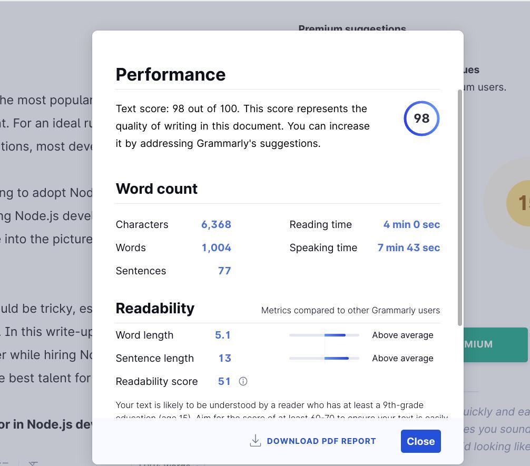The width and height of the screenshot is (530, 466).
Task: Click Above average label for Sentence length
Action: [x=403, y=358]
